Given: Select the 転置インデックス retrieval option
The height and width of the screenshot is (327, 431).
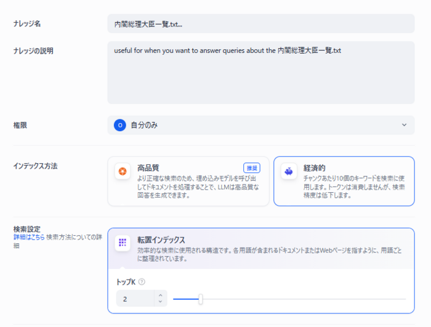Looking at the screenshot, I should click(261, 248).
